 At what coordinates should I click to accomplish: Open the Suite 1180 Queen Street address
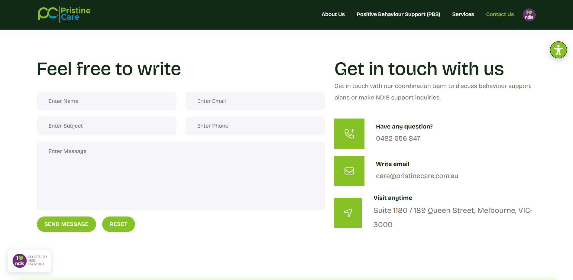pyautogui.click(x=453, y=217)
